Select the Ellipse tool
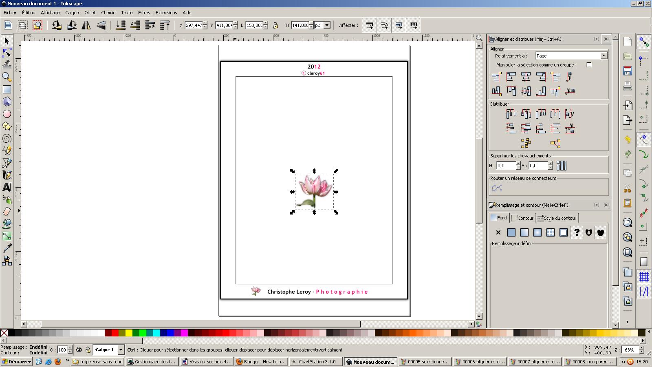This screenshot has width=652, height=367. coord(7,114)
